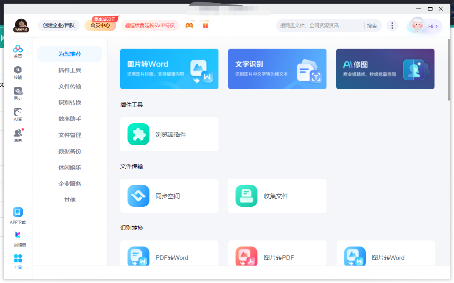Click the 收集文件 label text
The width and height of the screenshot is (454, 283).
[x=276, y=196]
